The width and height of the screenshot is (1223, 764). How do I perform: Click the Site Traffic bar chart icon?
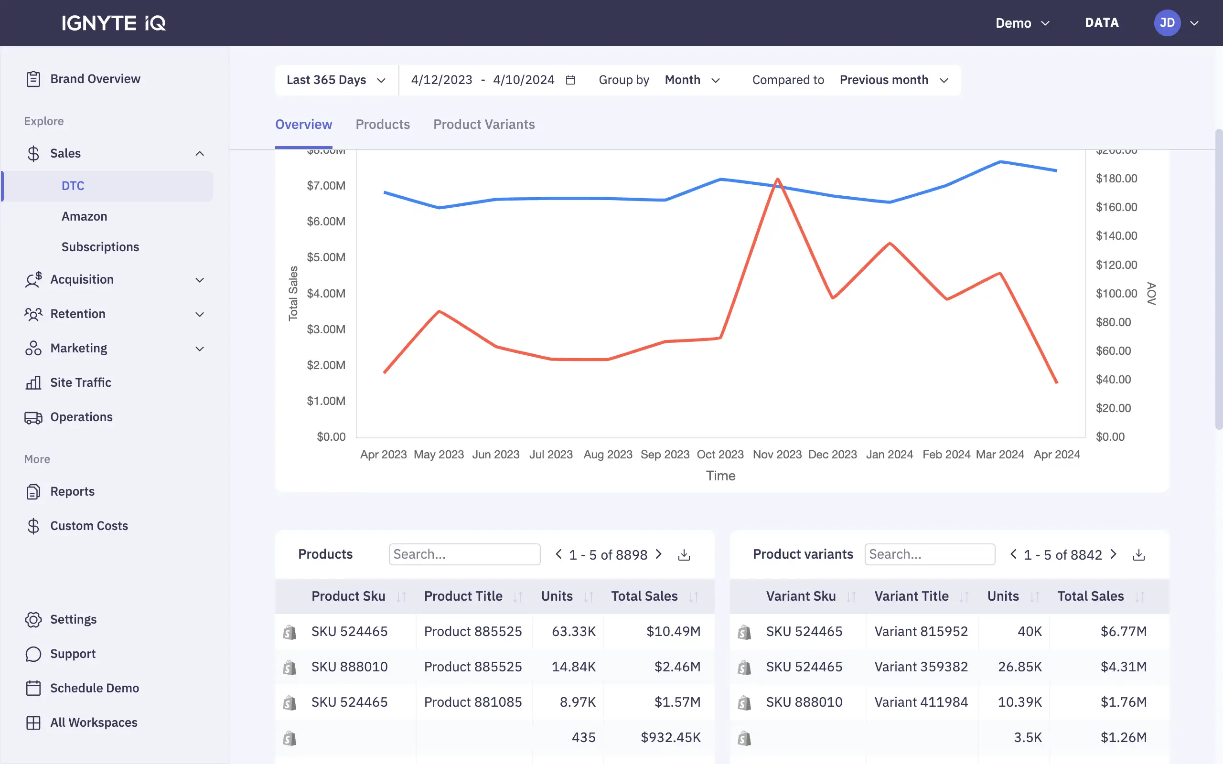click(33, 382)
